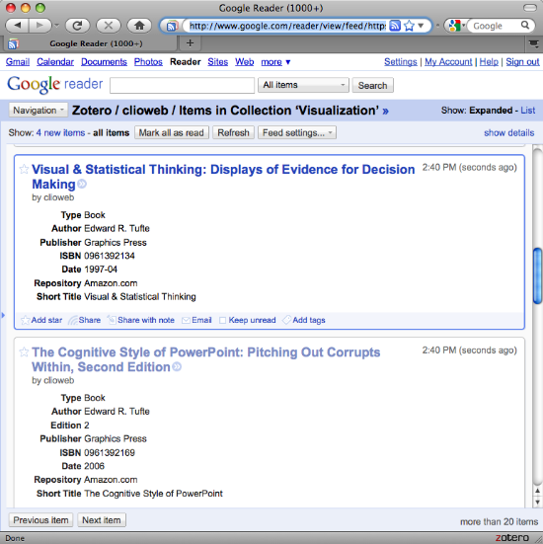
Task: Open a new tab with the plus button
Action: [x=190, y=43]
